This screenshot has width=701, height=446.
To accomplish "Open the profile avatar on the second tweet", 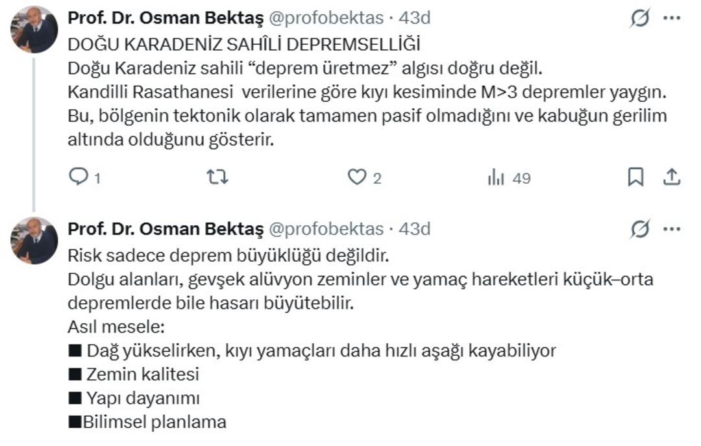I will tap(34, 240).
